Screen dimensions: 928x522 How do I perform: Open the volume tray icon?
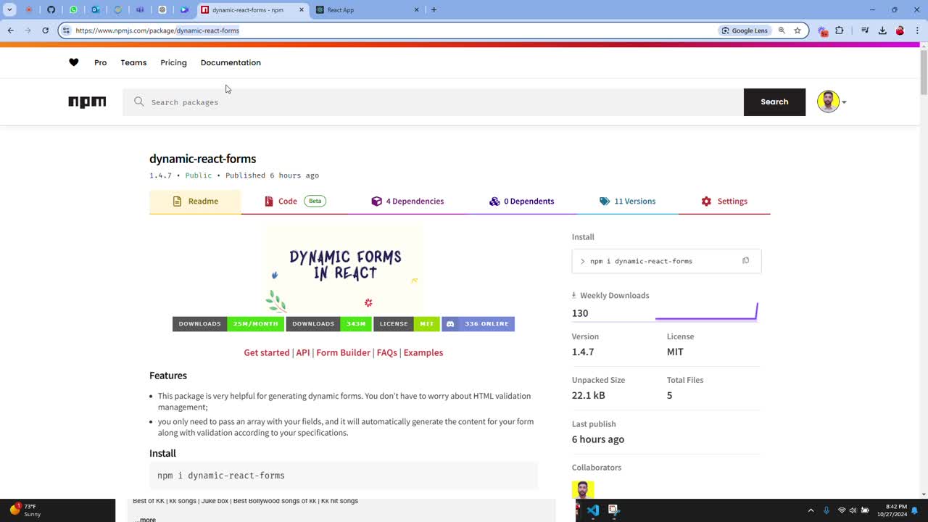pyautogui.click(x=853, y=510)
